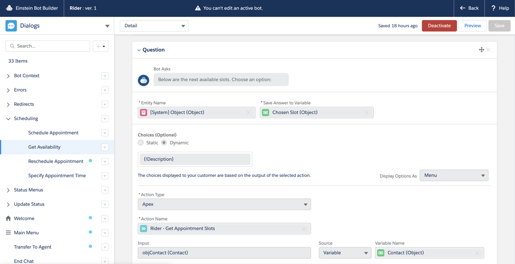Click the Help question mark icon

(x=493, y=8)
